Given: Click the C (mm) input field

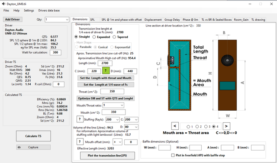Looking at the screenshot, I should (94, 71).
